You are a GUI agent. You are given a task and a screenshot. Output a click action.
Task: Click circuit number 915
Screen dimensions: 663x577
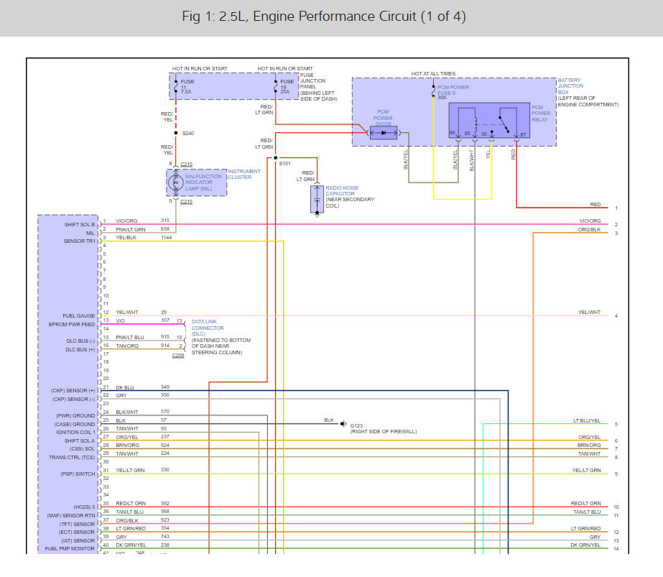(x=165, y=337)
